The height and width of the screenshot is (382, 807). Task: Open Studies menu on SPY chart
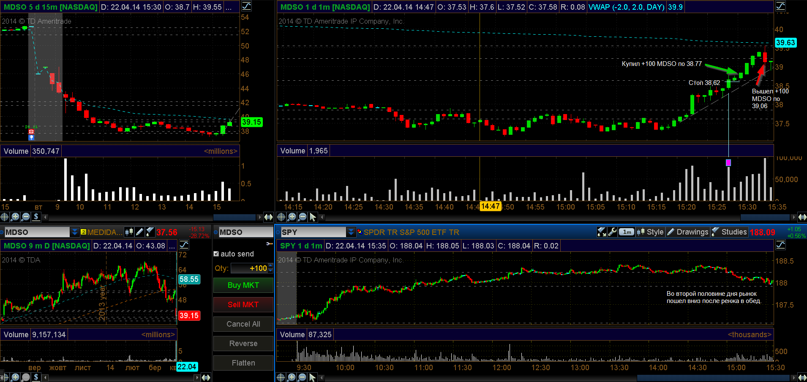click(729, 232)
